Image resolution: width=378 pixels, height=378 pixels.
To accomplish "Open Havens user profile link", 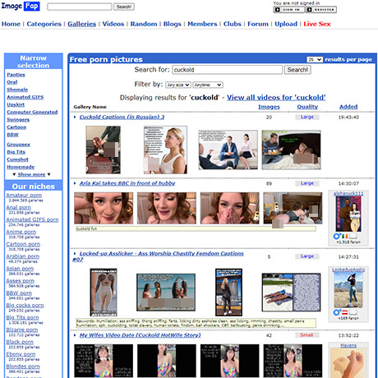I will (x=348, y=345).
